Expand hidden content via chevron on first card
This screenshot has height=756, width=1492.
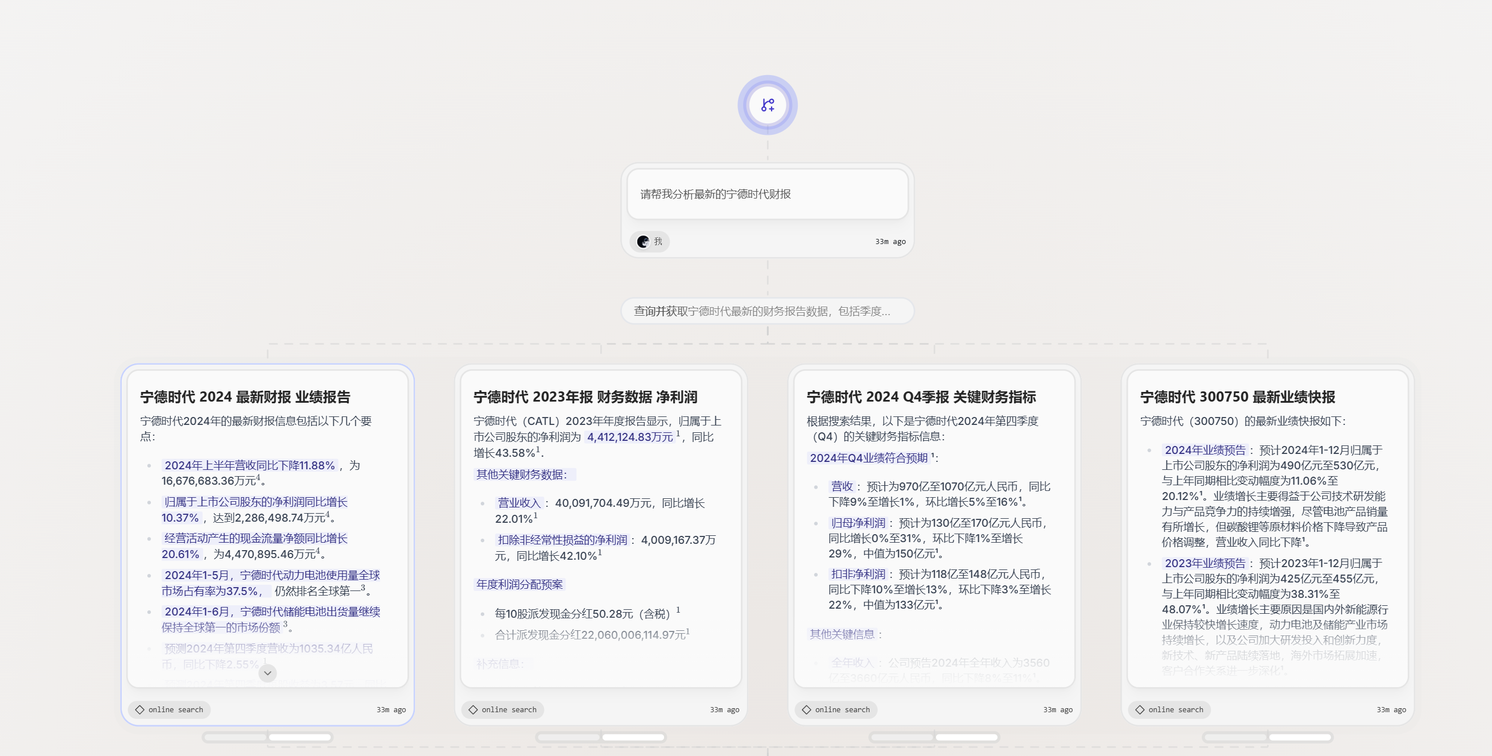point(267,672)
